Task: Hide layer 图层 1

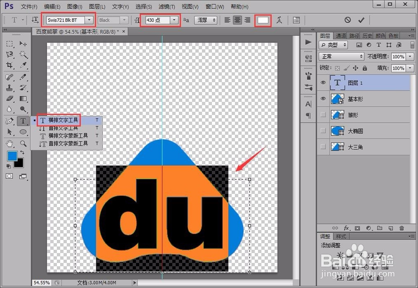Action: point(323,83)
